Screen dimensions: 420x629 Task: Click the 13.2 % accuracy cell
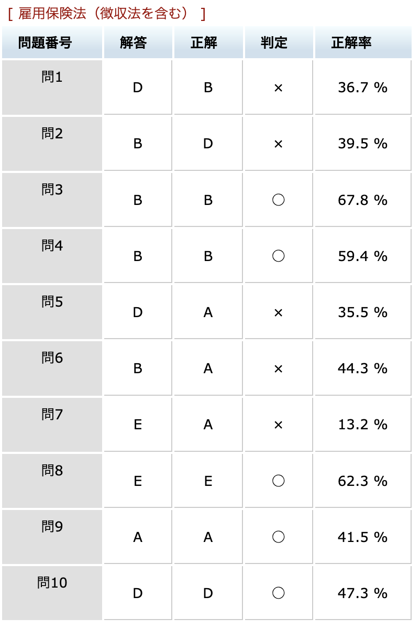(x=363, y=425)
